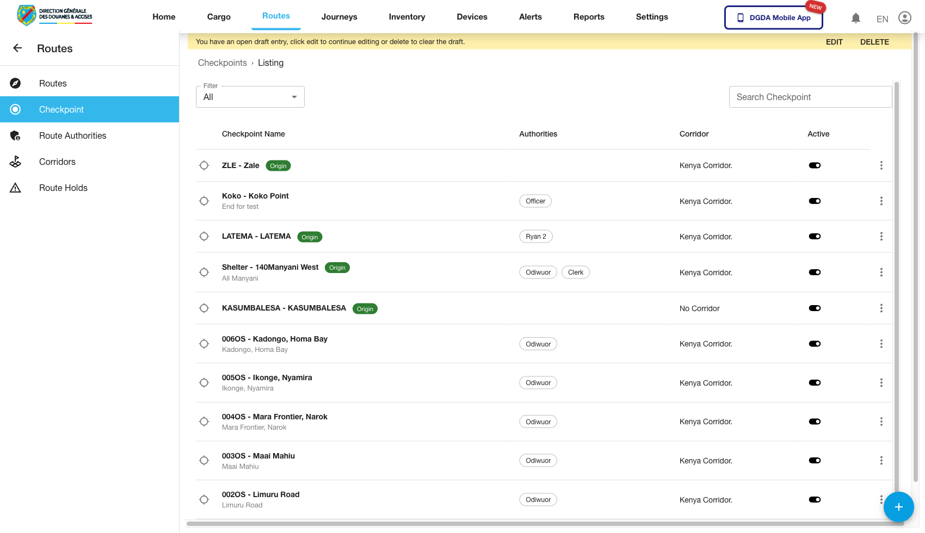Open the Filter dropdown set to All
This screenshot has height=533, width=925.
pos(250,97)
